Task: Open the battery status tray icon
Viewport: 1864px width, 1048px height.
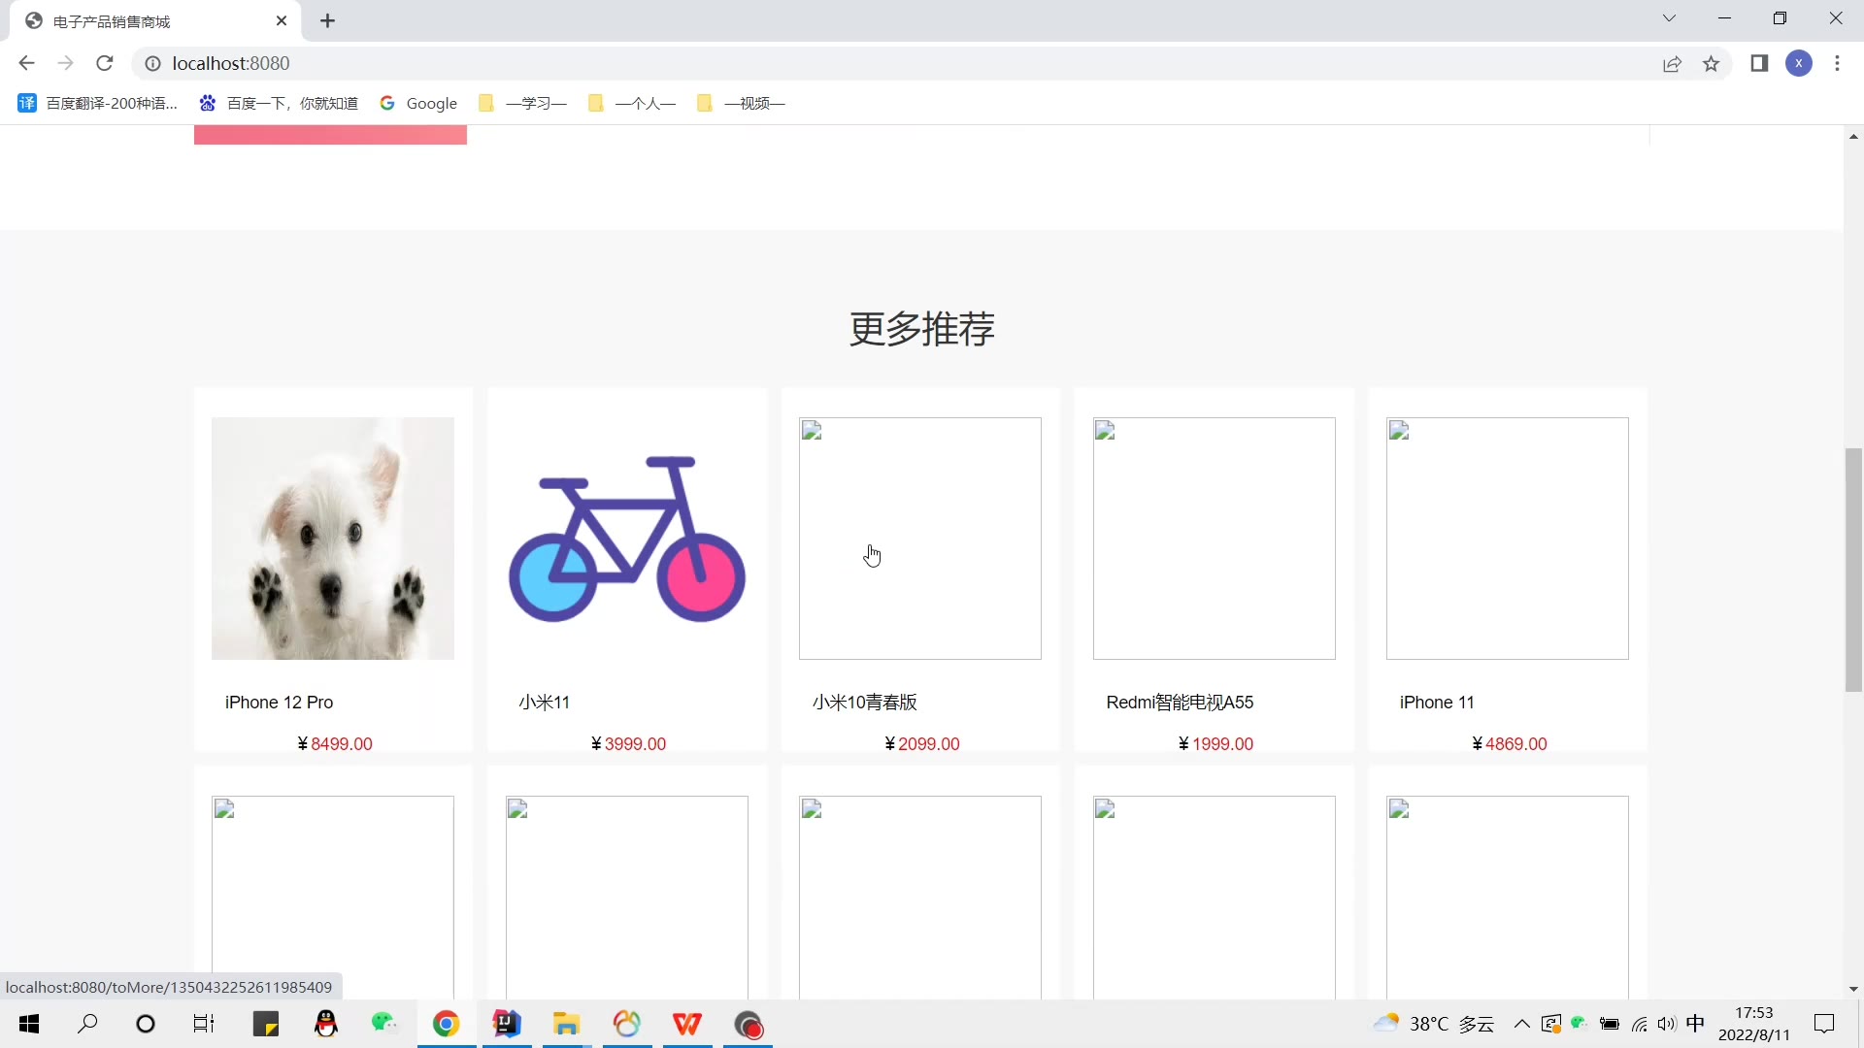Action: point(1610,1024)
